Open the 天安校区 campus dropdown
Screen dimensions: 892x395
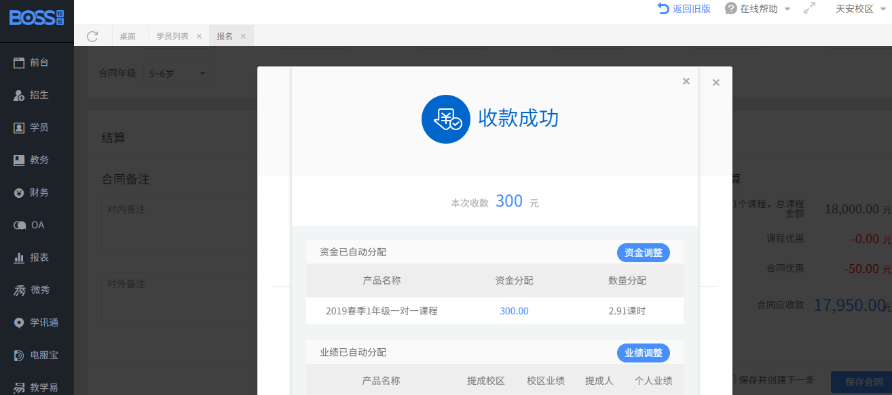pyautogui.click(x=861, y=9)
